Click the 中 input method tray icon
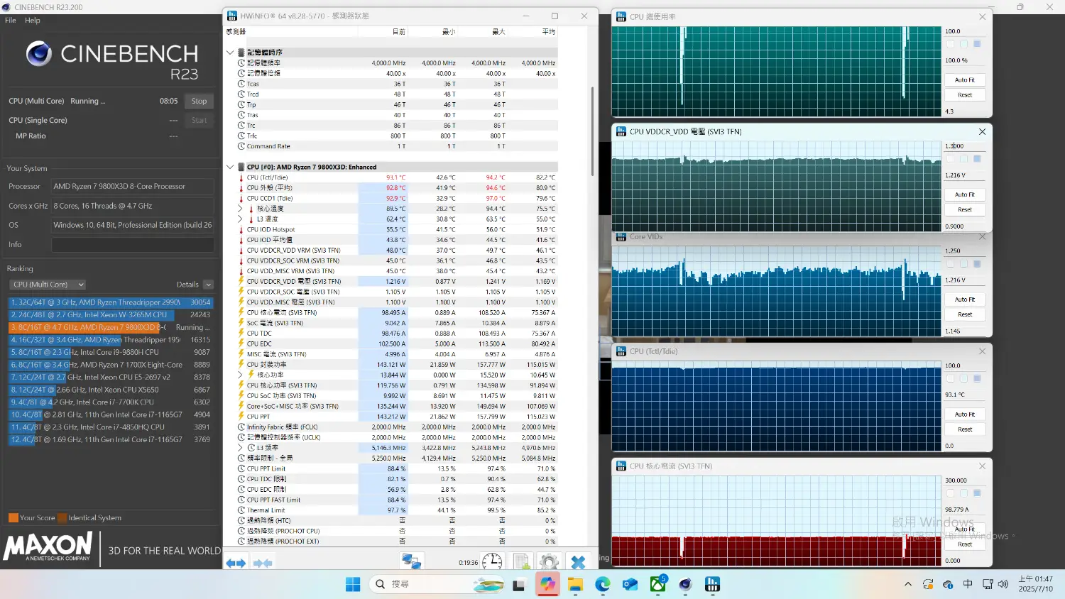The image size is (1065, 599). pyautogui.click(x=968, y=584)
